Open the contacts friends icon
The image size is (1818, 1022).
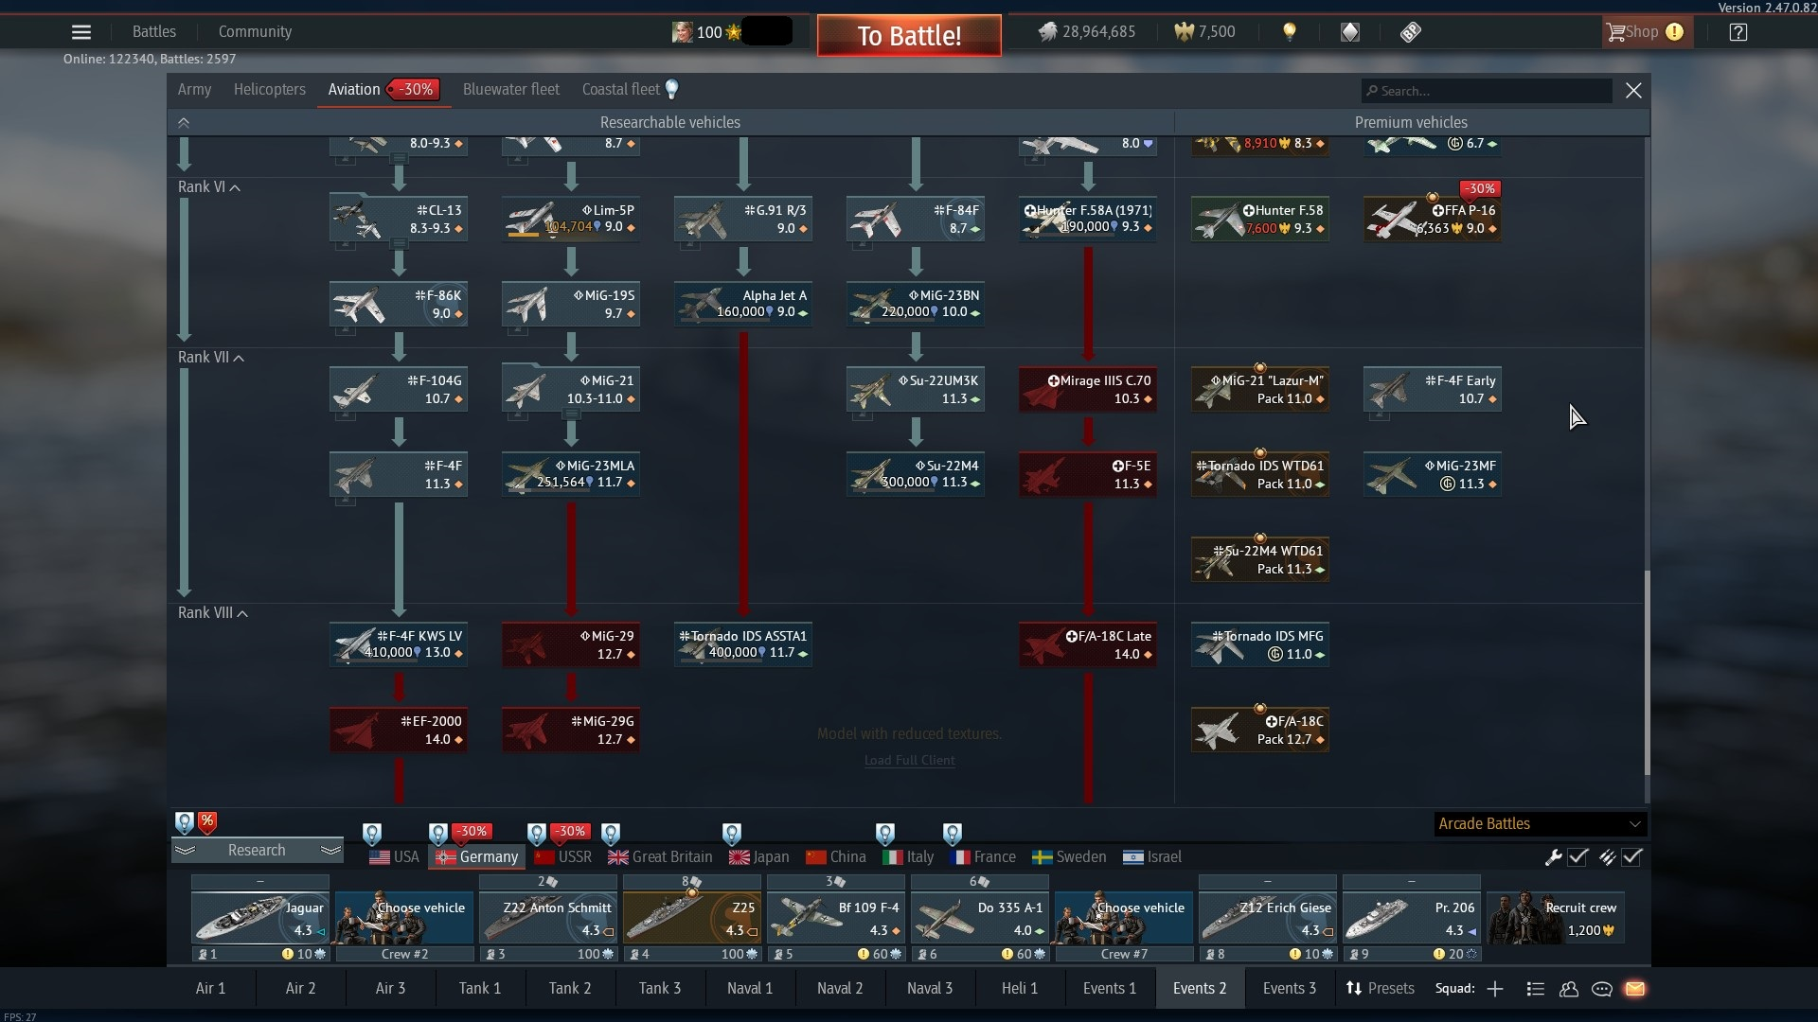pos(1569,989)
